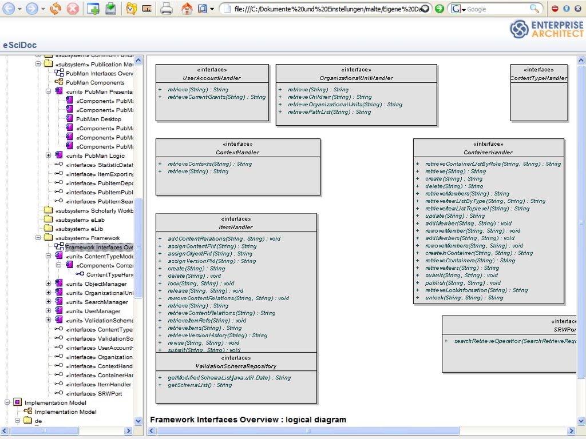586x439 pixels.
Task: Select the Scholarly Workbench subsystem entry
Action: (94, 210)
